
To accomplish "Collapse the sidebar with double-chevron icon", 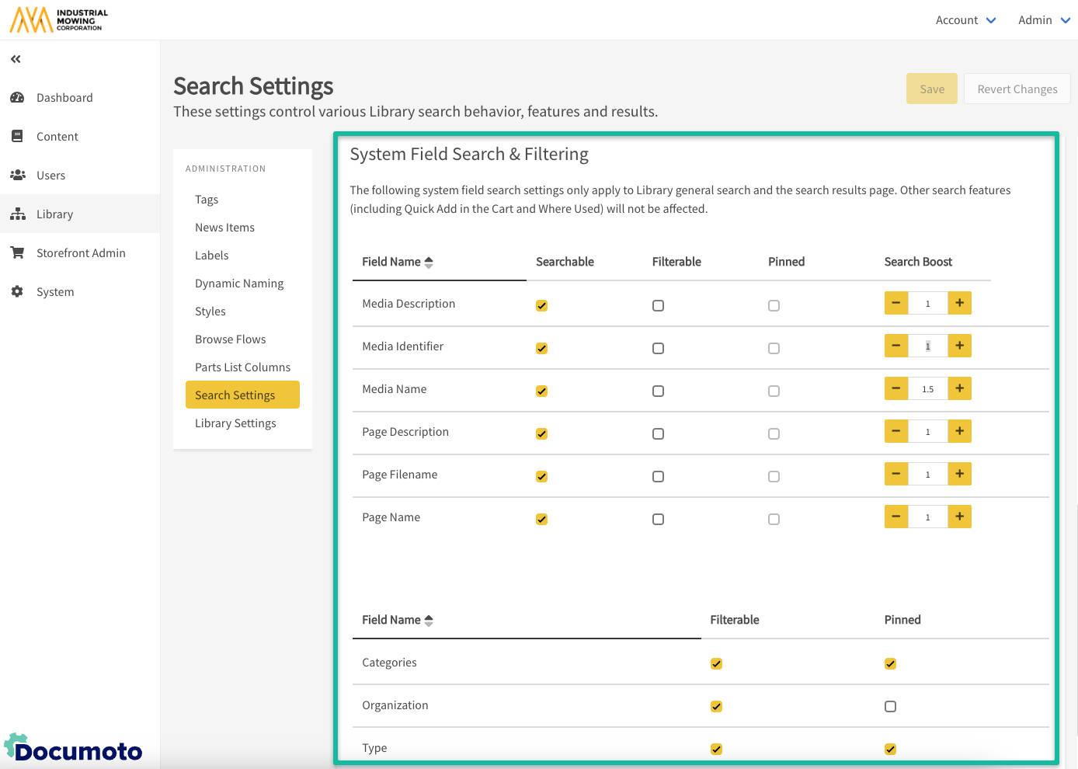I will coord(16,59).
